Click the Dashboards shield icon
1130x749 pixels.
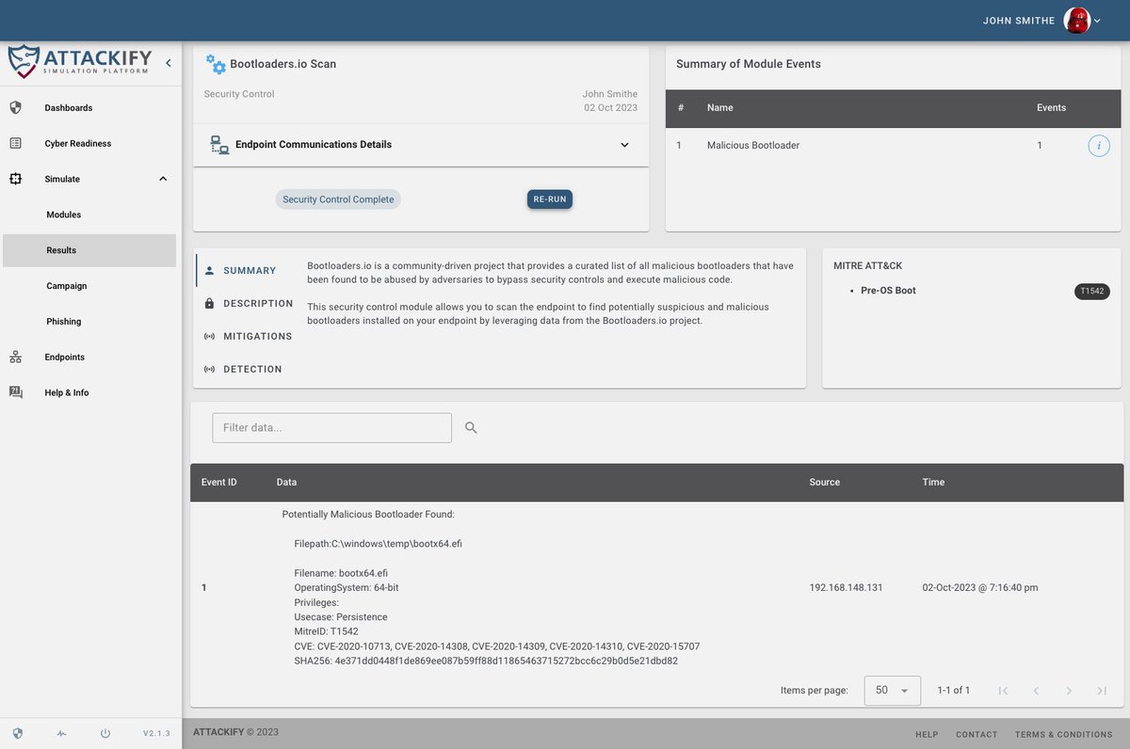[x=15, y=108]
